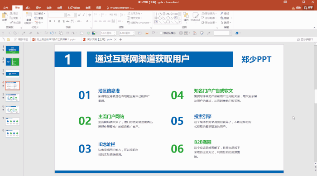This screenshot has width=317, height=176.
Task: Click the lock icon in quick access toolbar
Action: [3, 33]
